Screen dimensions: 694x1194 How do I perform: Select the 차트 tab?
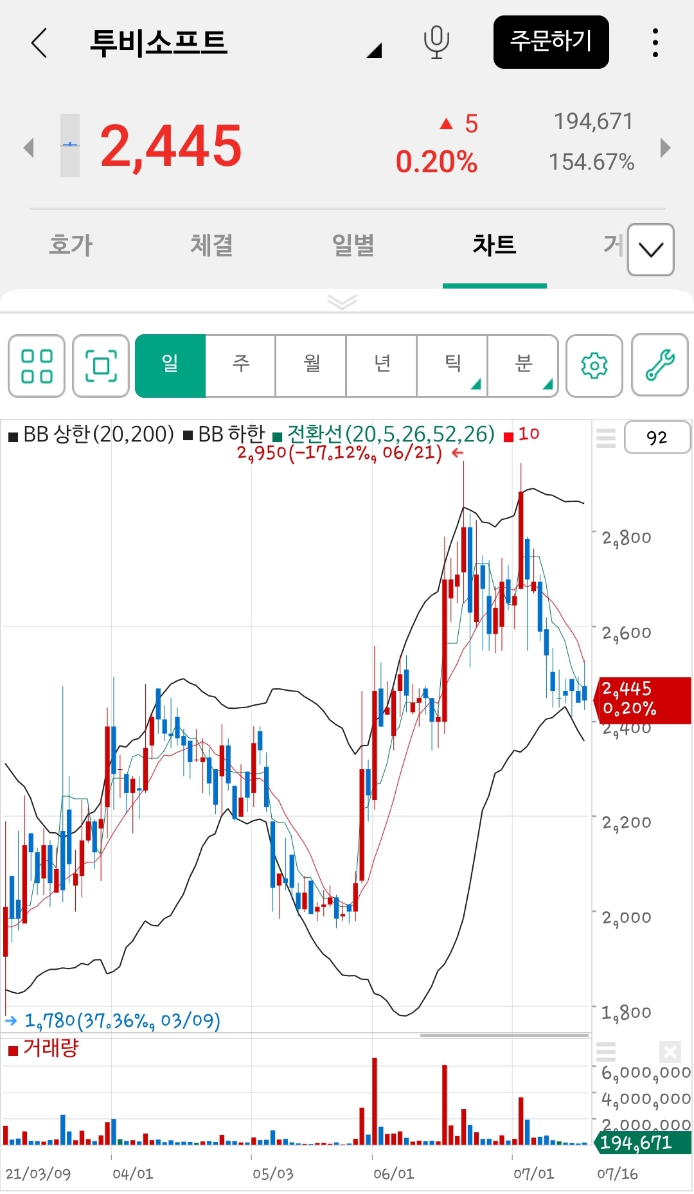click(x=494, y=245)
